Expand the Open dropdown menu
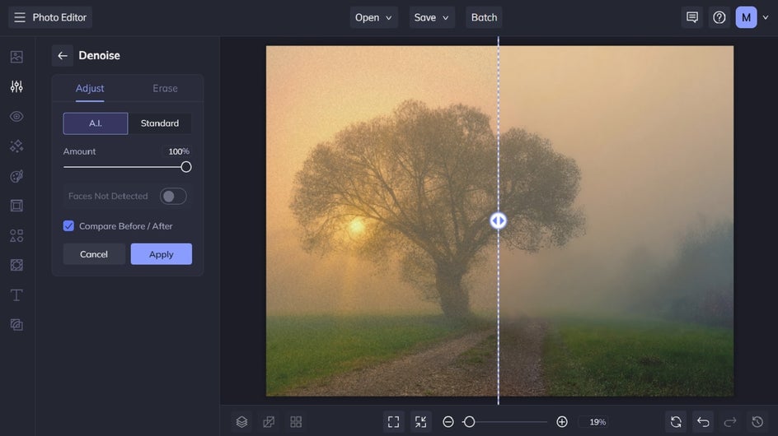The width and height of the screenshot is (778, 436). (373, 17)
